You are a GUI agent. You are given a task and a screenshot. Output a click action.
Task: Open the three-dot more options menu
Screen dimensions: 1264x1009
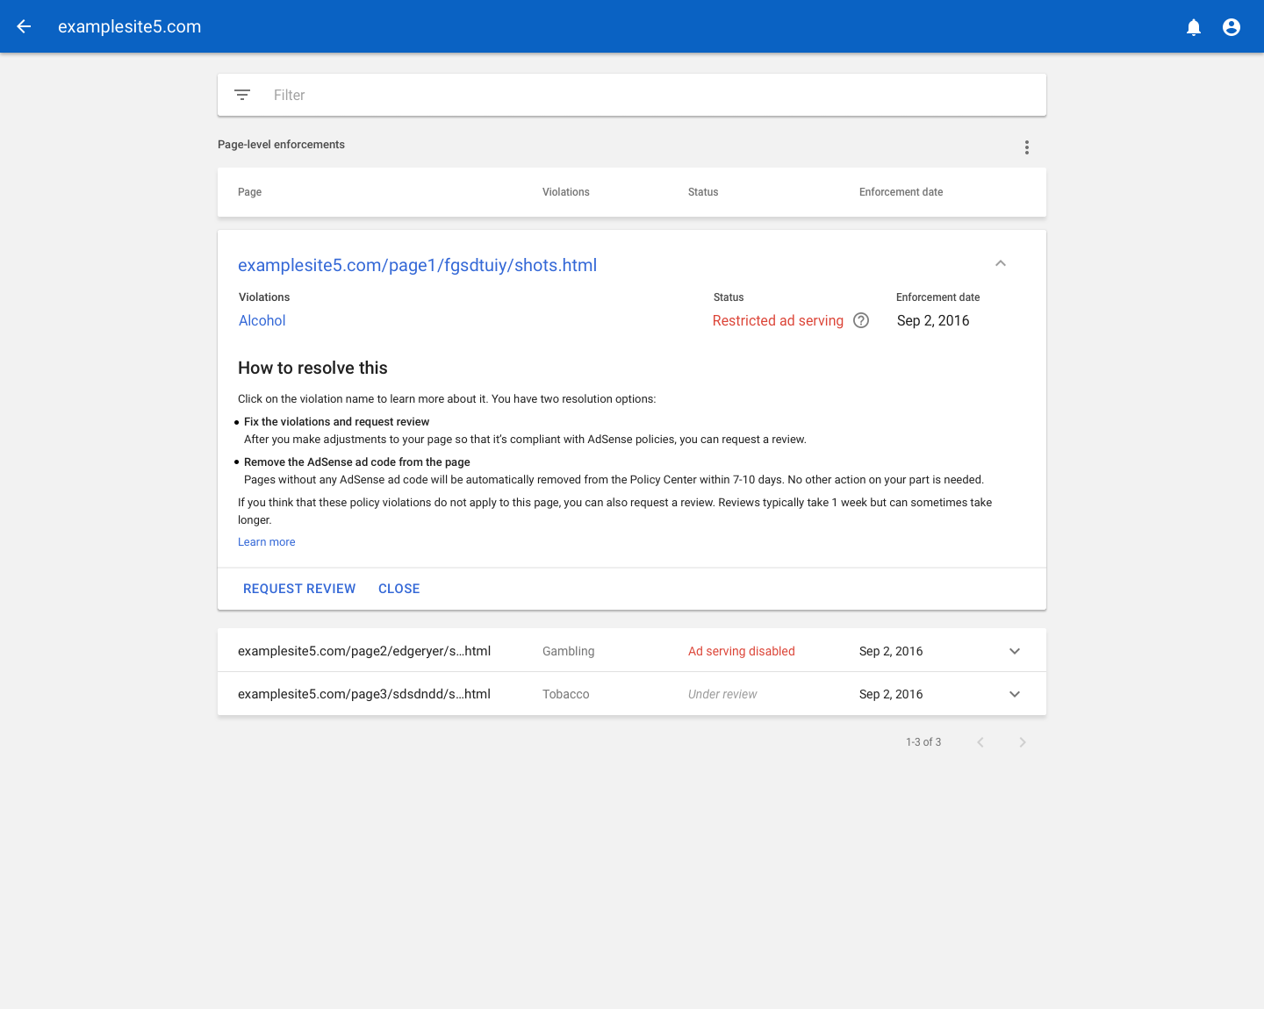pyautogui.click(x=1026, y=147)
